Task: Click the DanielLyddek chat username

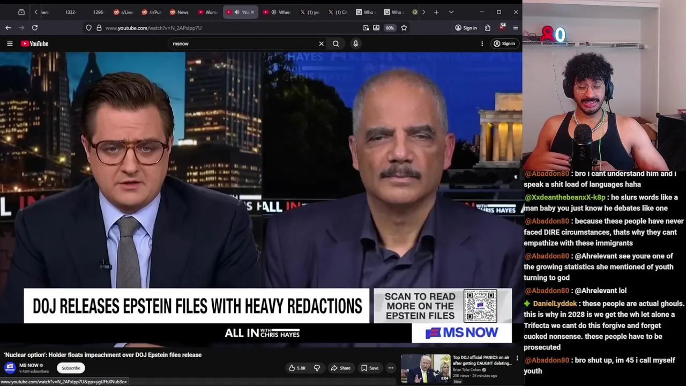Action: click(x=555, y=303)
